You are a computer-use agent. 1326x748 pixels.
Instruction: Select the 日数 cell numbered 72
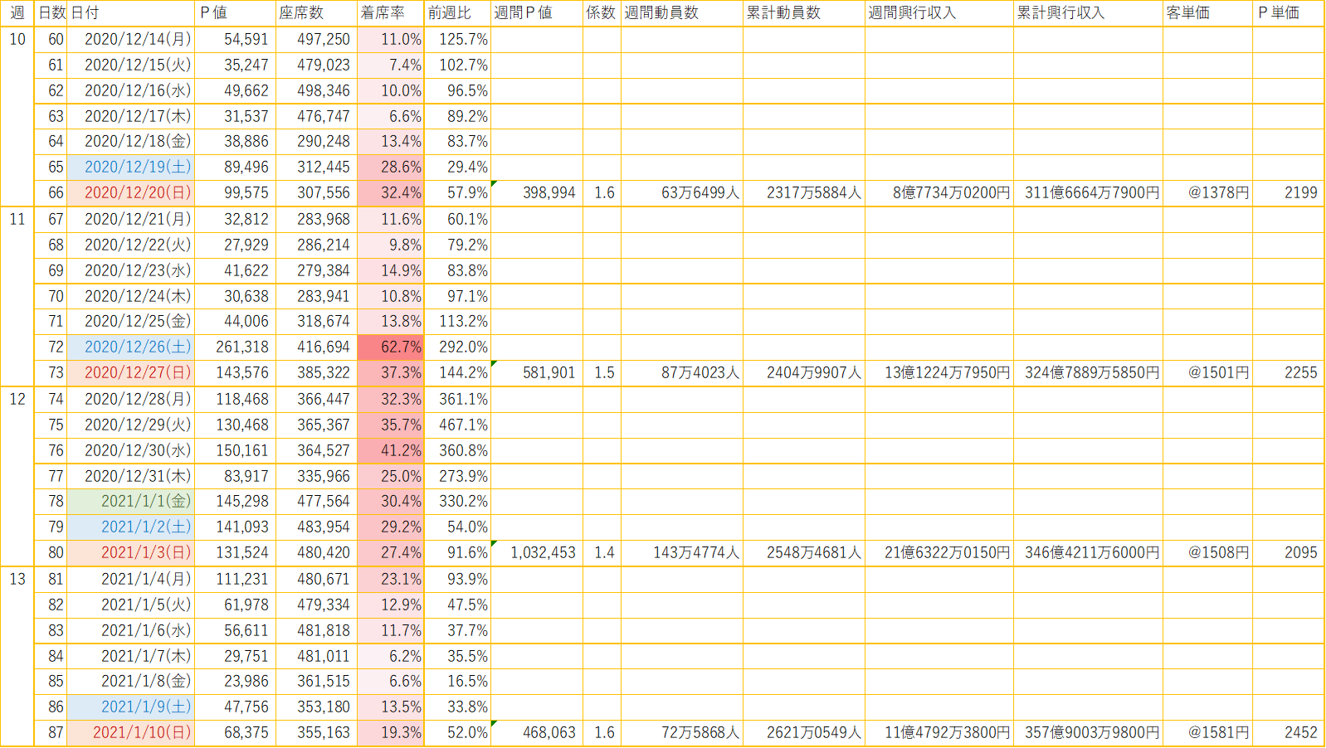pos(51,347)
